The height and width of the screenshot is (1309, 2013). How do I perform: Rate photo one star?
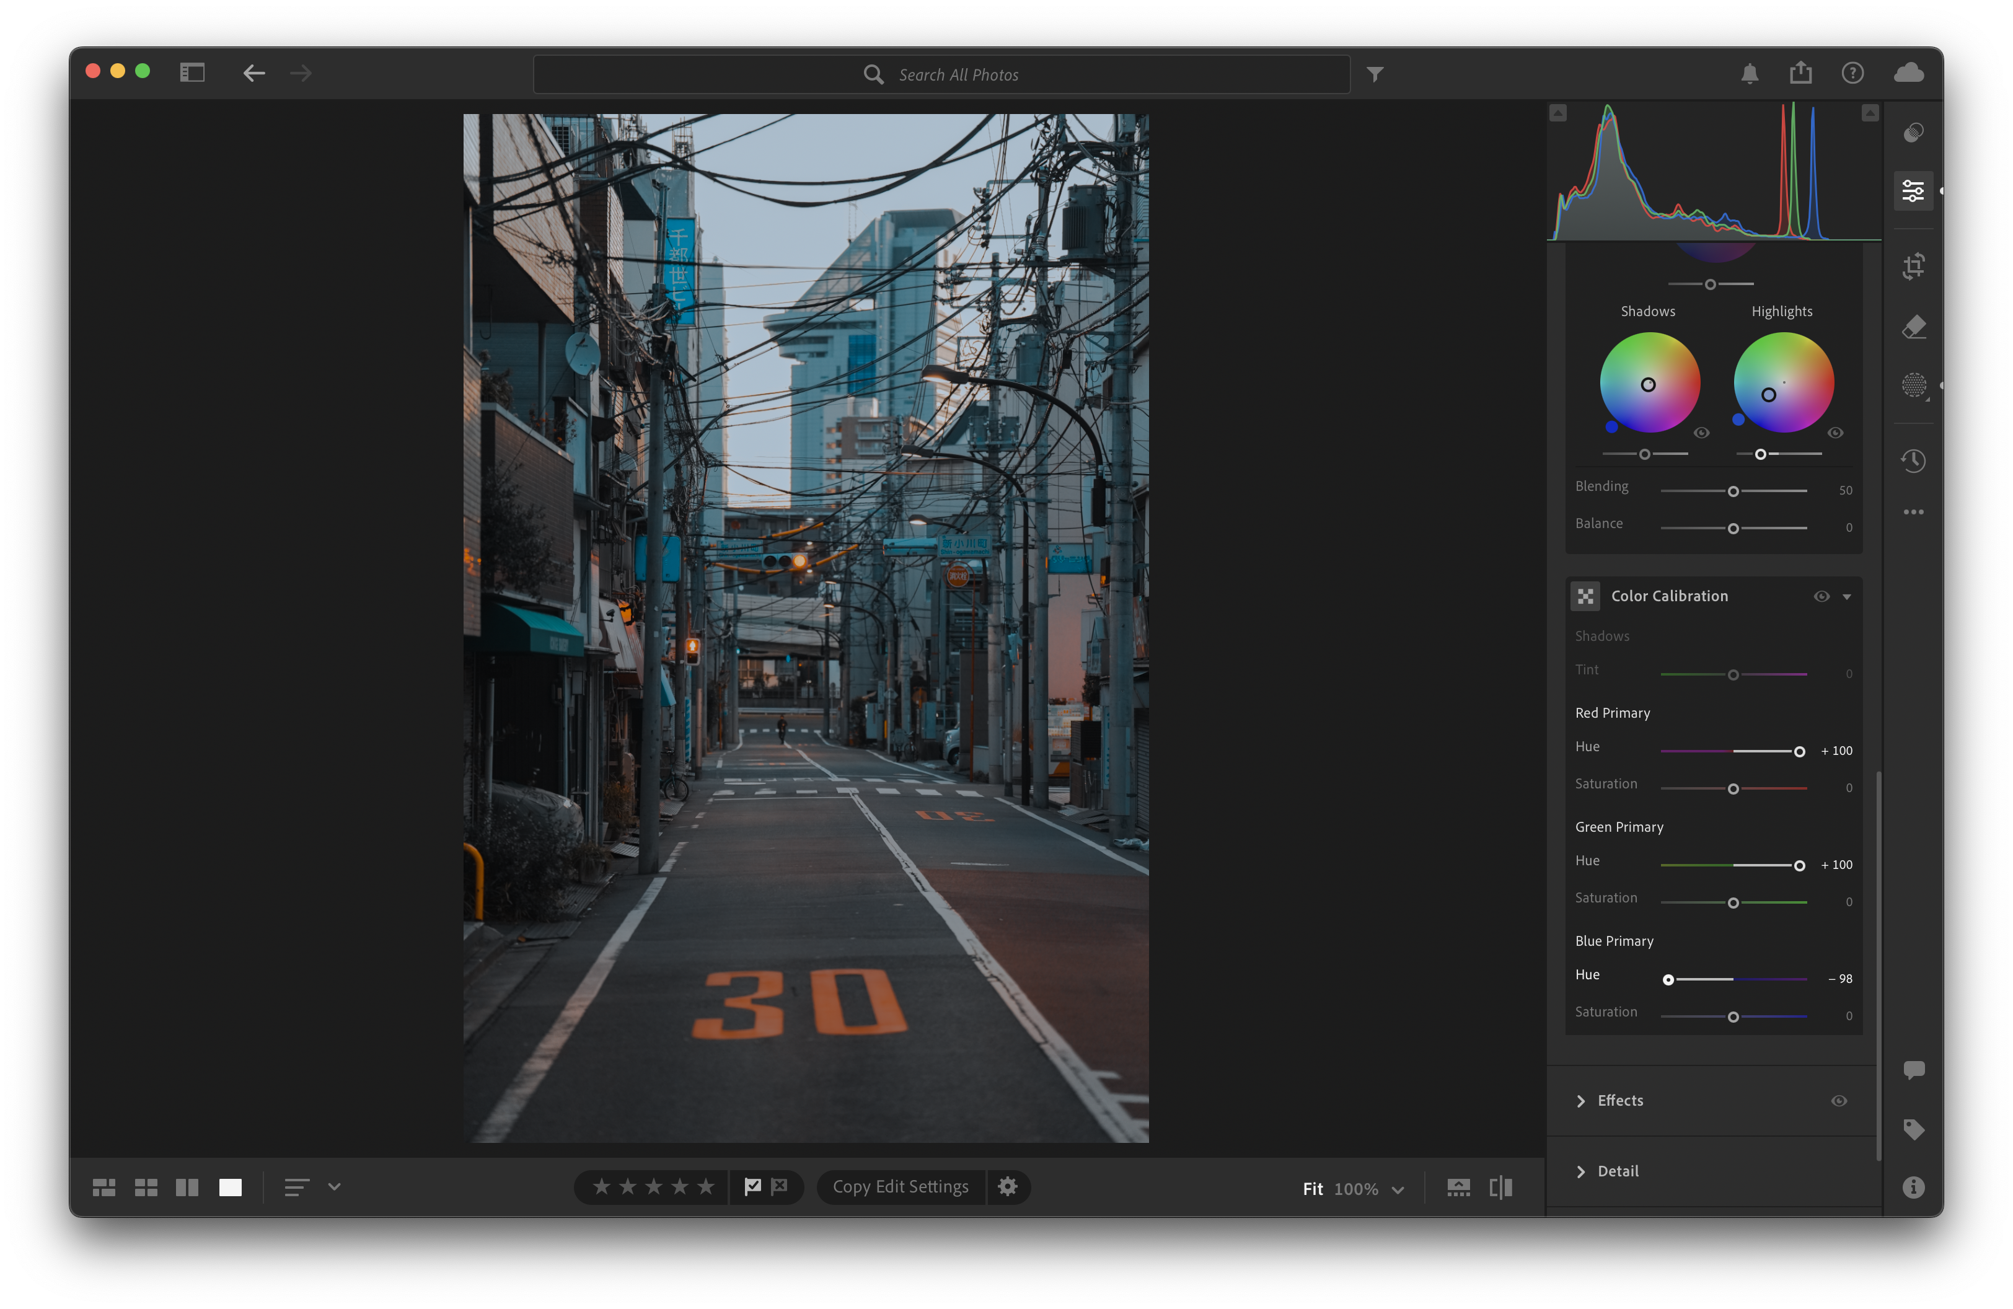601,1186
